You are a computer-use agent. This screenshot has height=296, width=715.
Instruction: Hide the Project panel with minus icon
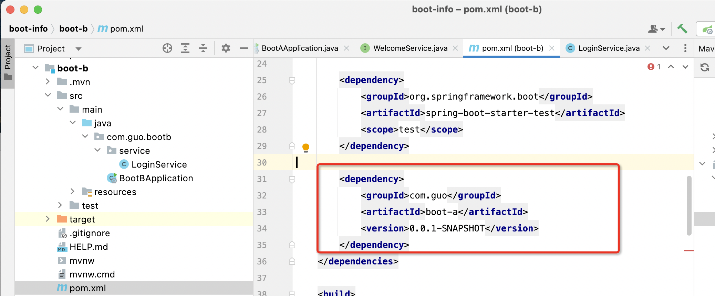(244, 48)
